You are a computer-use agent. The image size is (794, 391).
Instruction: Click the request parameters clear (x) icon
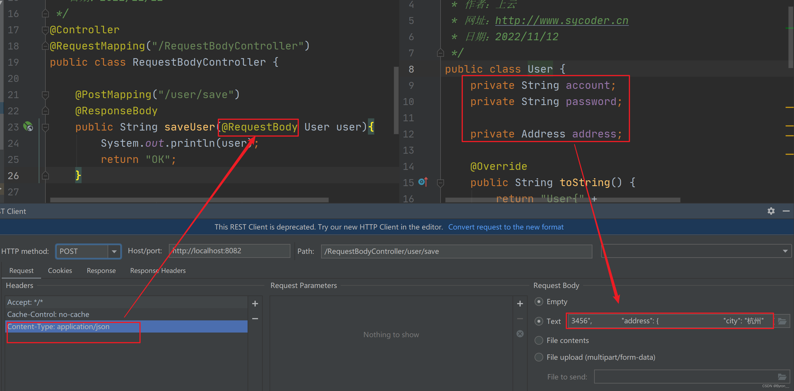tap(520, 334)
